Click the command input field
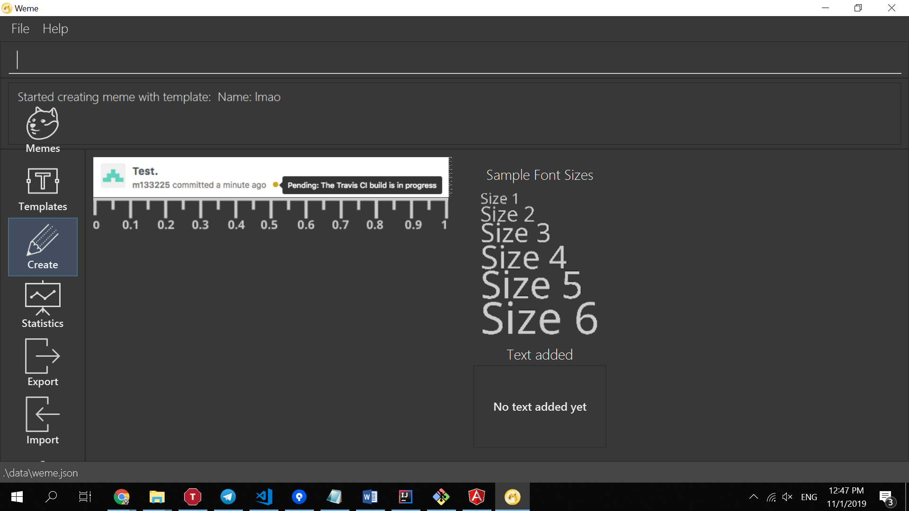The width and height of the screenshot is (909, 511). pyautogui.click(x=454, y=60)
